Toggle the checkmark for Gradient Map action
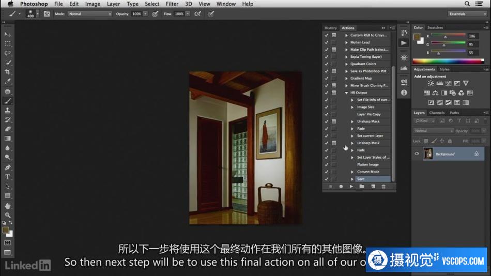The width and height of the screenshot is (491, 276). point(326,79)
